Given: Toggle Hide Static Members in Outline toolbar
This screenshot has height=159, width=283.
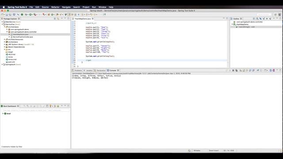Looking at the screenshot, I should tap(264, 19).
